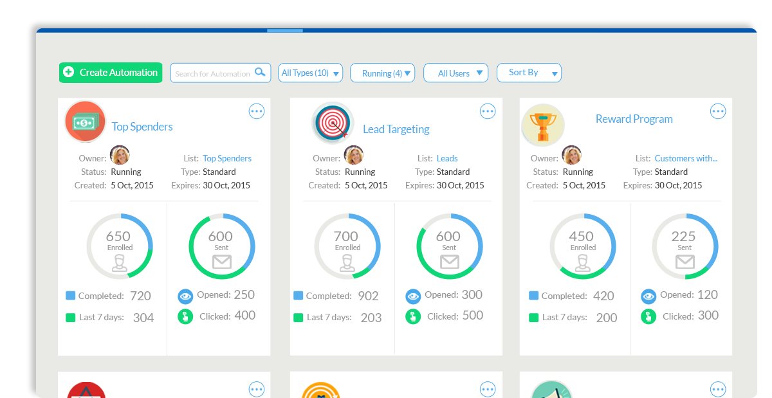The image size is (772, 398).
Task: Click the Top Spenders money icon
Action: point(86,122)
